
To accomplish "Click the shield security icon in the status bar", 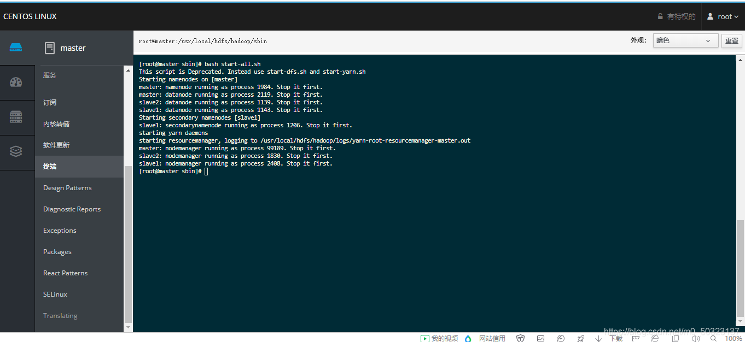I will tap(520, 338).
